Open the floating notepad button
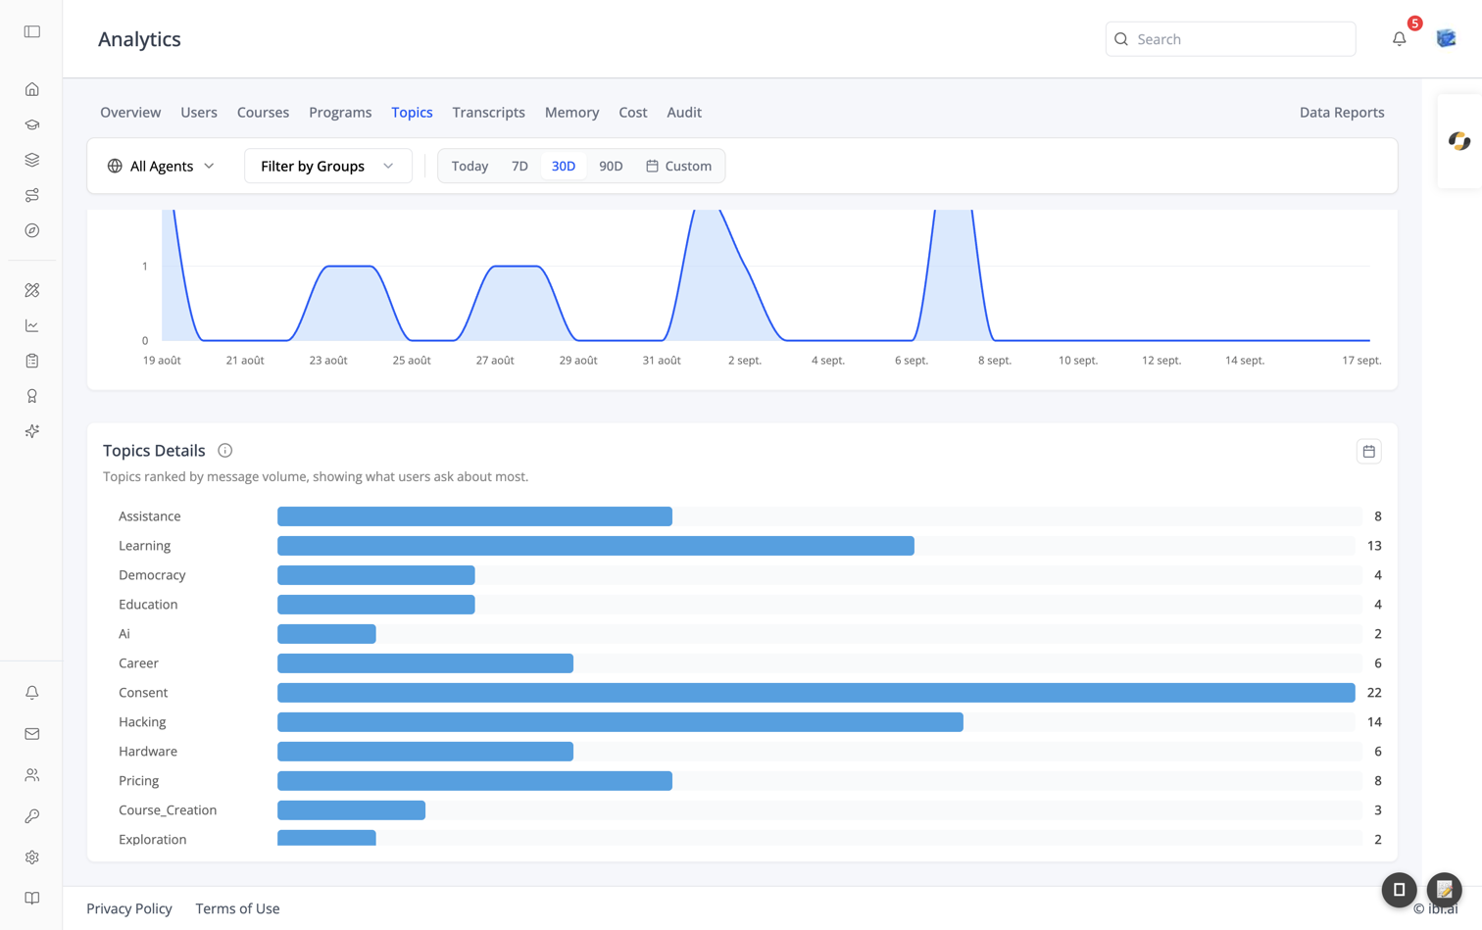 tap(1445, 890)
